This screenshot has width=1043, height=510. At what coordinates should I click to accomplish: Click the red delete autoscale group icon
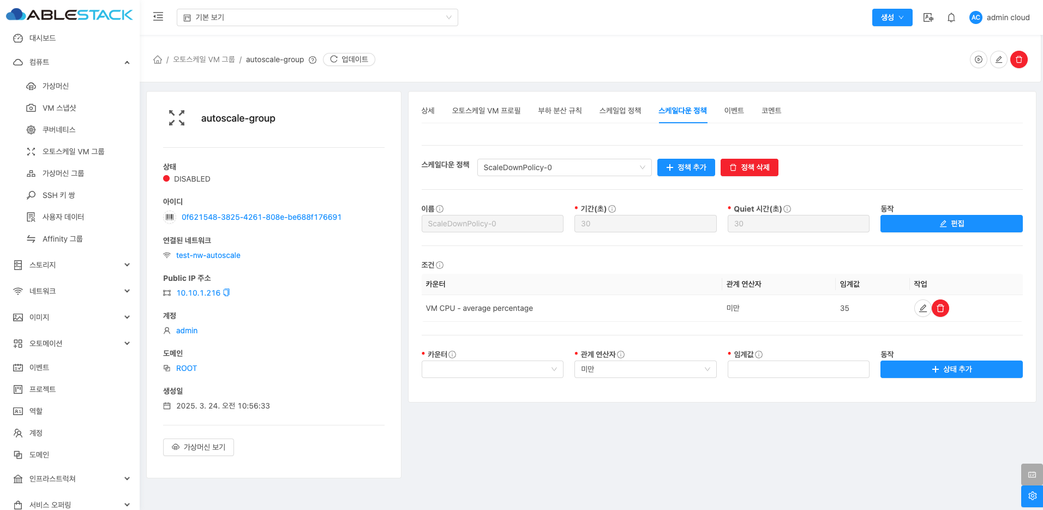(x=1018, y=59)
